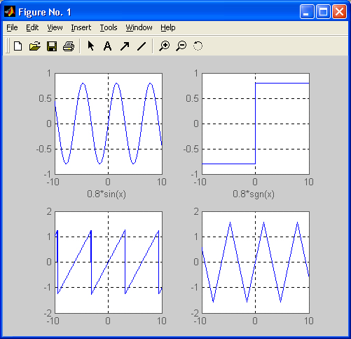The width and height of the screenshot is (351, 339).
Task: Open the Edit menu
Action: point(32,27)
